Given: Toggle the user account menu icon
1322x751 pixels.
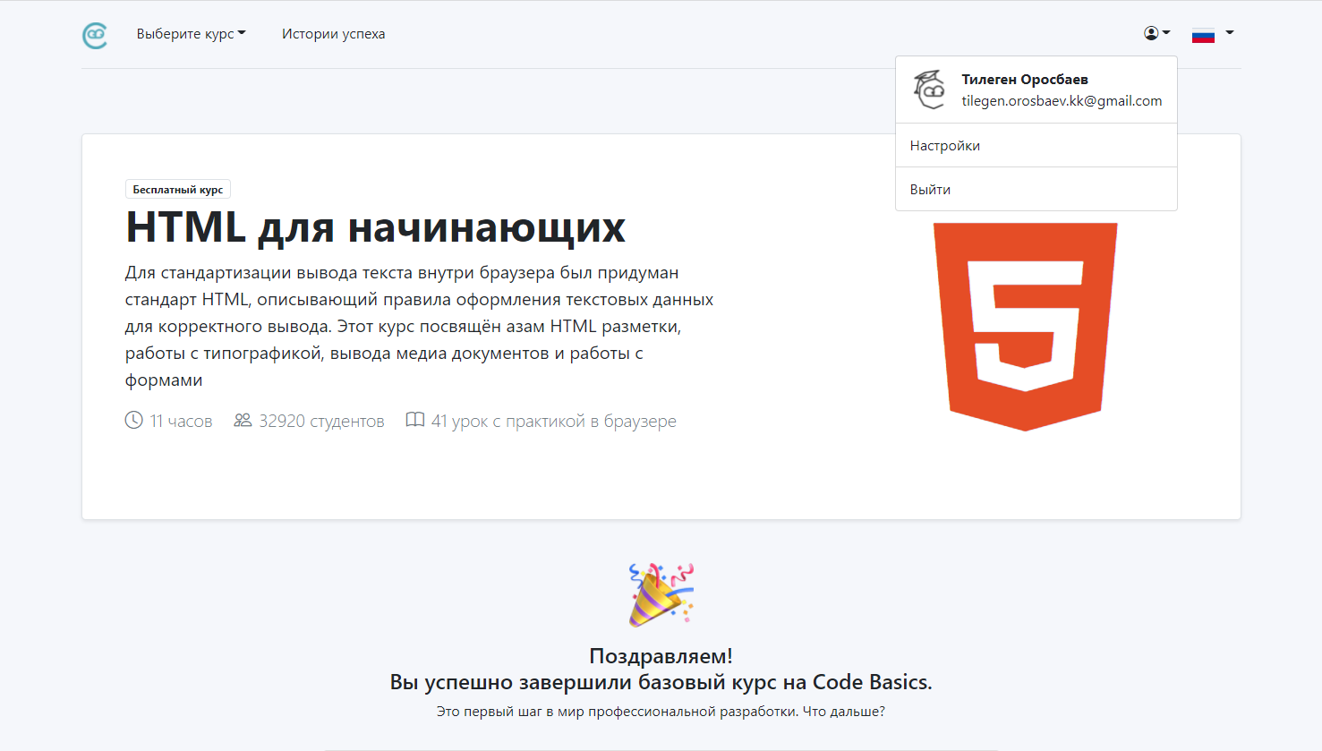Looking at the screenshot, I should pyautogui.click(x=1156, y=33).
